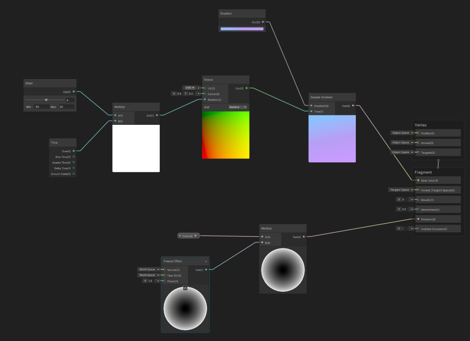The width and height of the screenshot is (470, 341).
Task: Click the Time(1) input port on Sample Gradient
Action: click(312, 111)
